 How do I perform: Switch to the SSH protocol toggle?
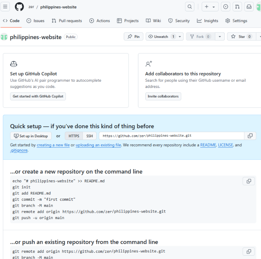tap(89, 136)
